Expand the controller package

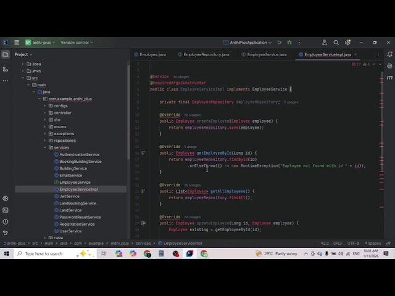[x=45, y=113]
